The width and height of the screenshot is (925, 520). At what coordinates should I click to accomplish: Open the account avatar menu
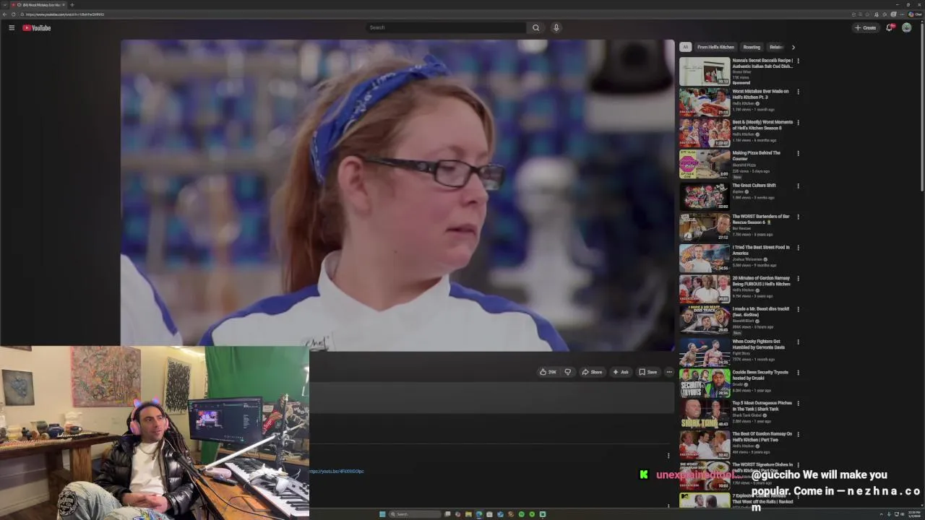coord(906,27)
